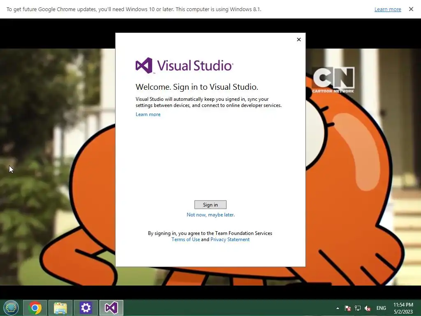Screen dimensions: 421x316
Task: Switch to Google Chrome in taskbar
Action: [x=35, y=308]
